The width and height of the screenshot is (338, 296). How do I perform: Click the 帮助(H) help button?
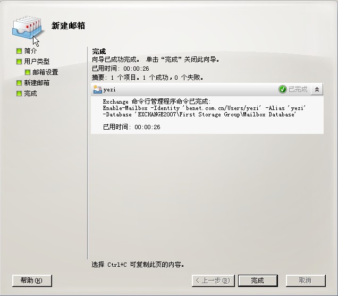(x=32, y=281)
